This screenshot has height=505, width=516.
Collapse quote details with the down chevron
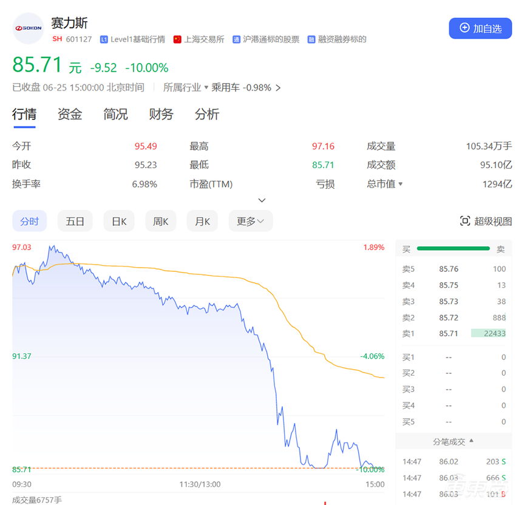(x=262, y=200)
